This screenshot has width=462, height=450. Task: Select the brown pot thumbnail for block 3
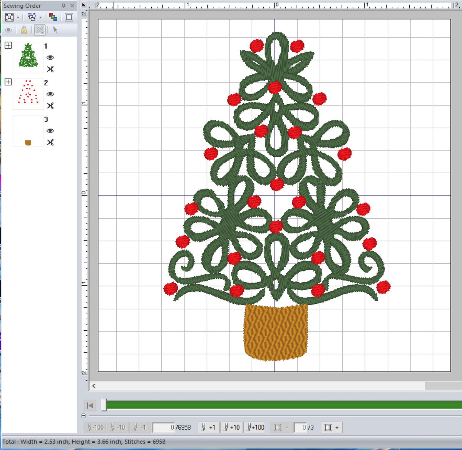point(28,130)
